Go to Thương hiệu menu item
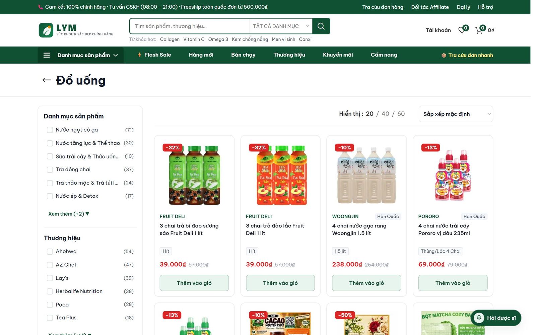 click(x=289, y=55)
